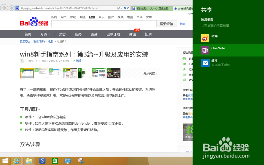The image size is (264, 165).
Task: Click the 文库 link in top navigation
Action: tap(149, 17)
